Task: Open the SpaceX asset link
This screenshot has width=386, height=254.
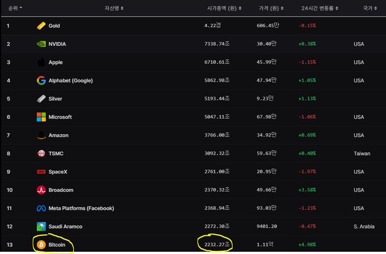Action: coord(58,172)
